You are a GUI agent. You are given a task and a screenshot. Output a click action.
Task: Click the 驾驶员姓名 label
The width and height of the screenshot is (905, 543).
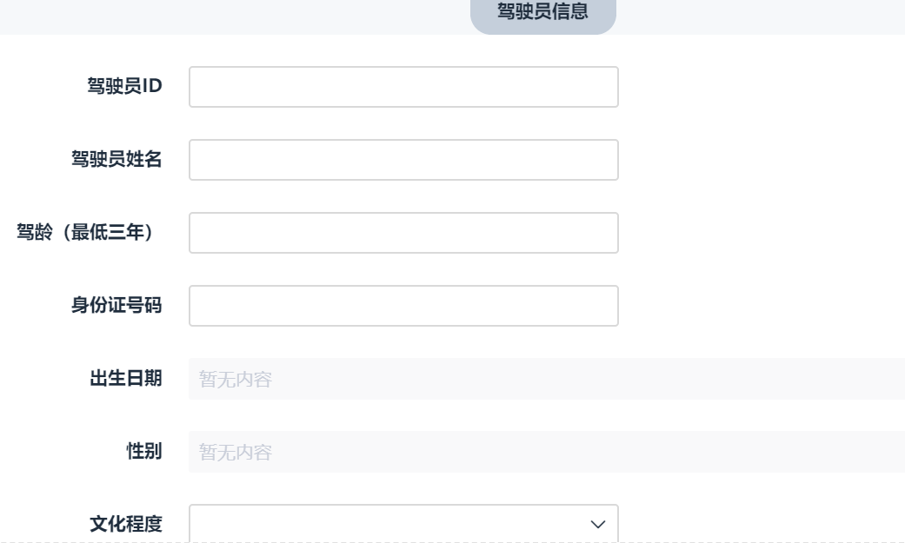pos(116,160)
